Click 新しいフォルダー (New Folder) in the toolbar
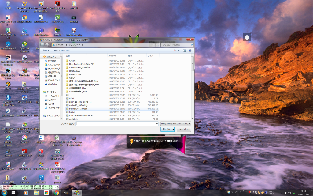Image resolution: width=313 pixels, height=196 pixels. tap(61, 50)
